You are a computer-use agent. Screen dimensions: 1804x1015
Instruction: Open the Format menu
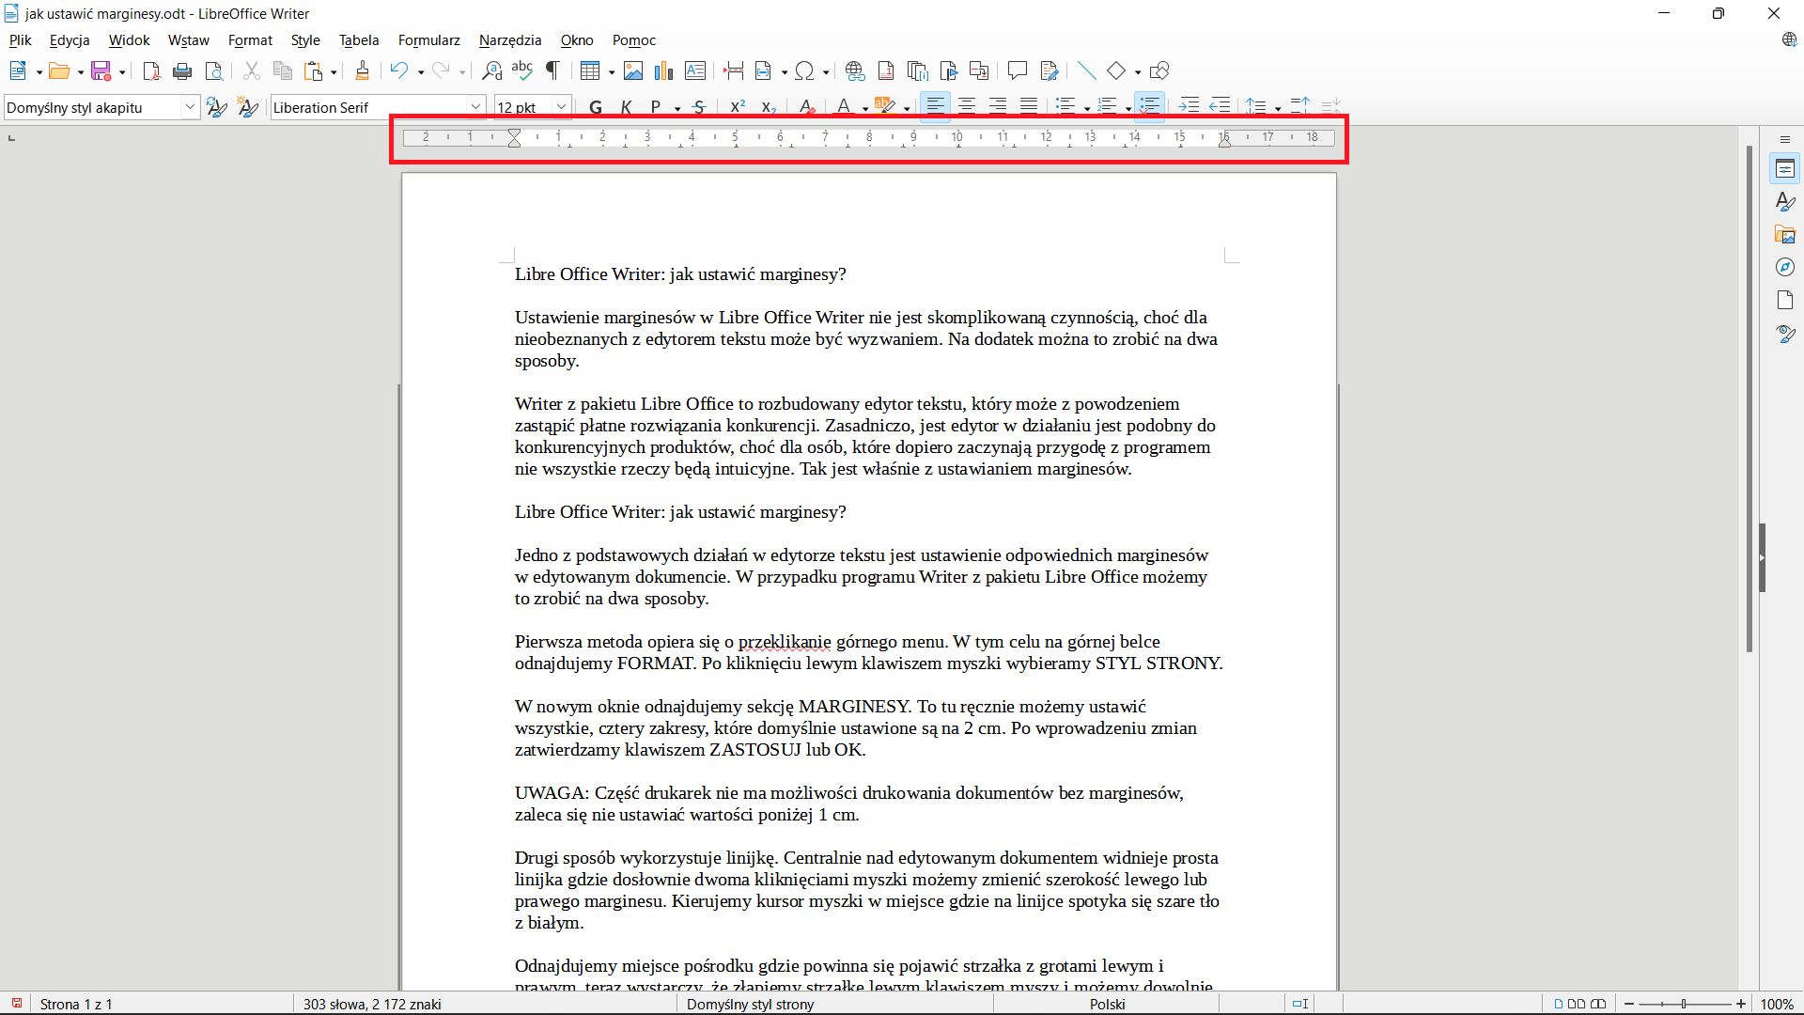(249, 39)
